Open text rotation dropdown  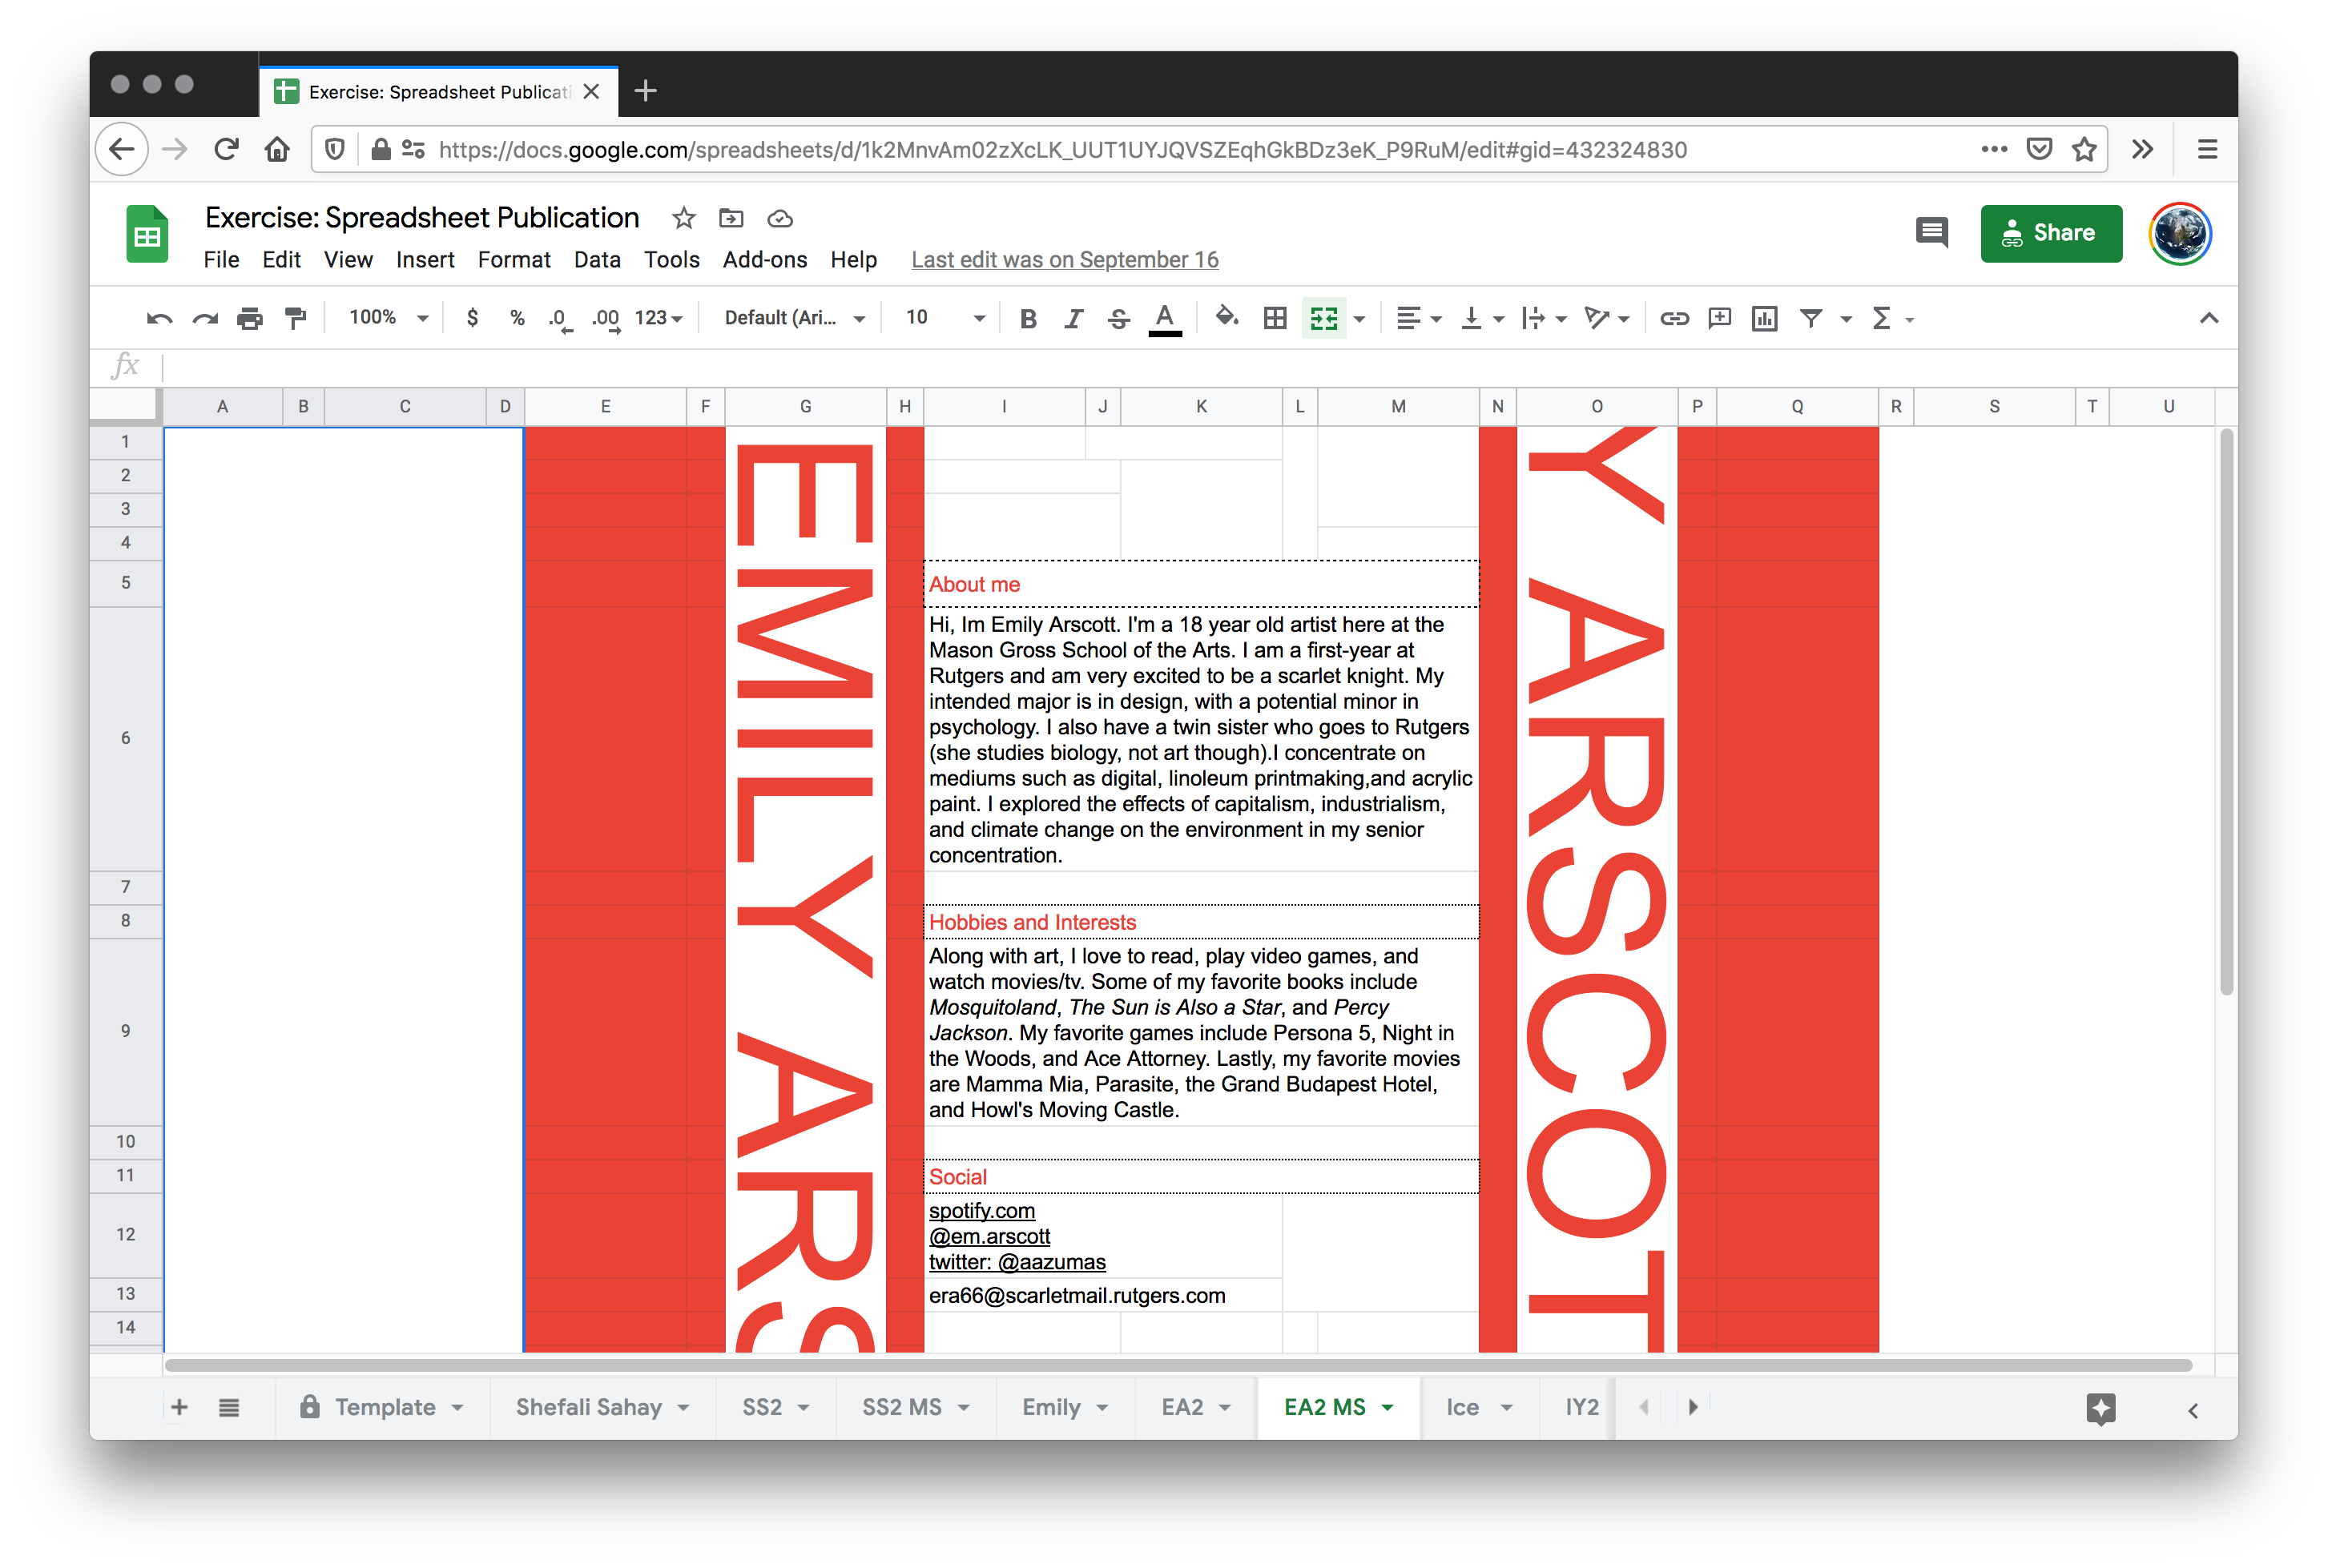(x=1607, y=319)
